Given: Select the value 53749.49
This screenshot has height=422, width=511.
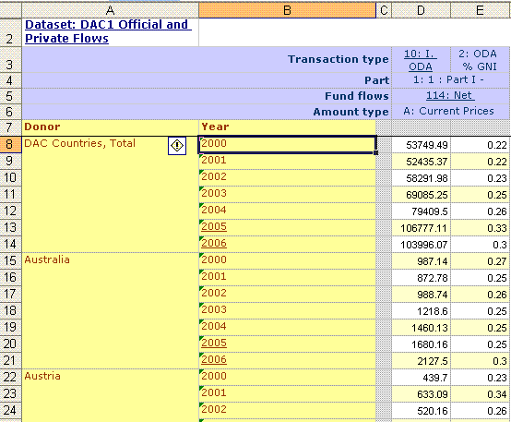Looking at the screenshot, I should [x=421, y=145].
